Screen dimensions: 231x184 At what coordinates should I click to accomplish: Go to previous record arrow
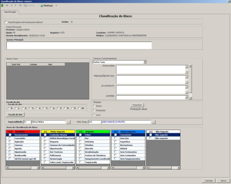(12, 5)
